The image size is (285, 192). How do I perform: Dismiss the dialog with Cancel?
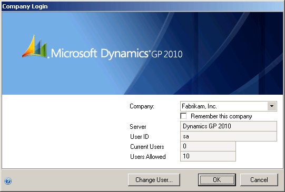tap(259, 180)
